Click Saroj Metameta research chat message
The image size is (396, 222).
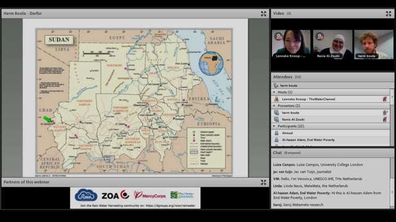(298, 205)
